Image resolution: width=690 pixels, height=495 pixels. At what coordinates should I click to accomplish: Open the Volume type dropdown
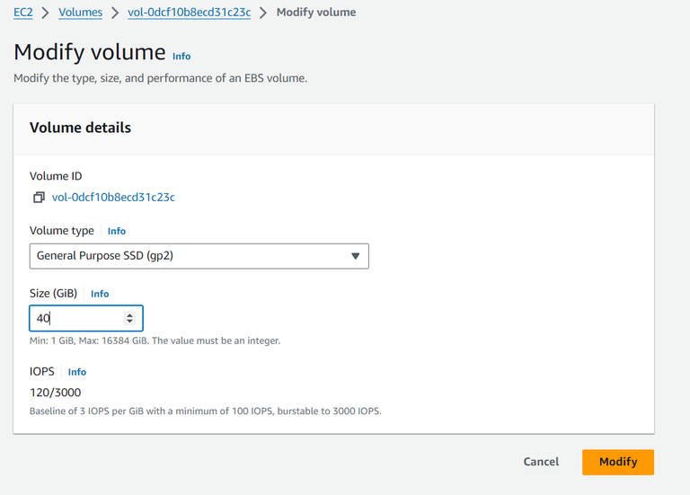pos(199,256)
